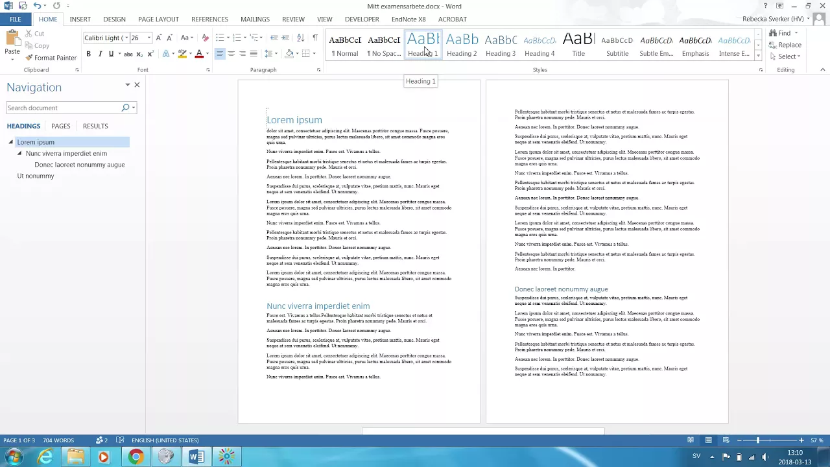Select Align Right
Image resolution: width=830 pixels, height=467 pixels.
[242, 54]
